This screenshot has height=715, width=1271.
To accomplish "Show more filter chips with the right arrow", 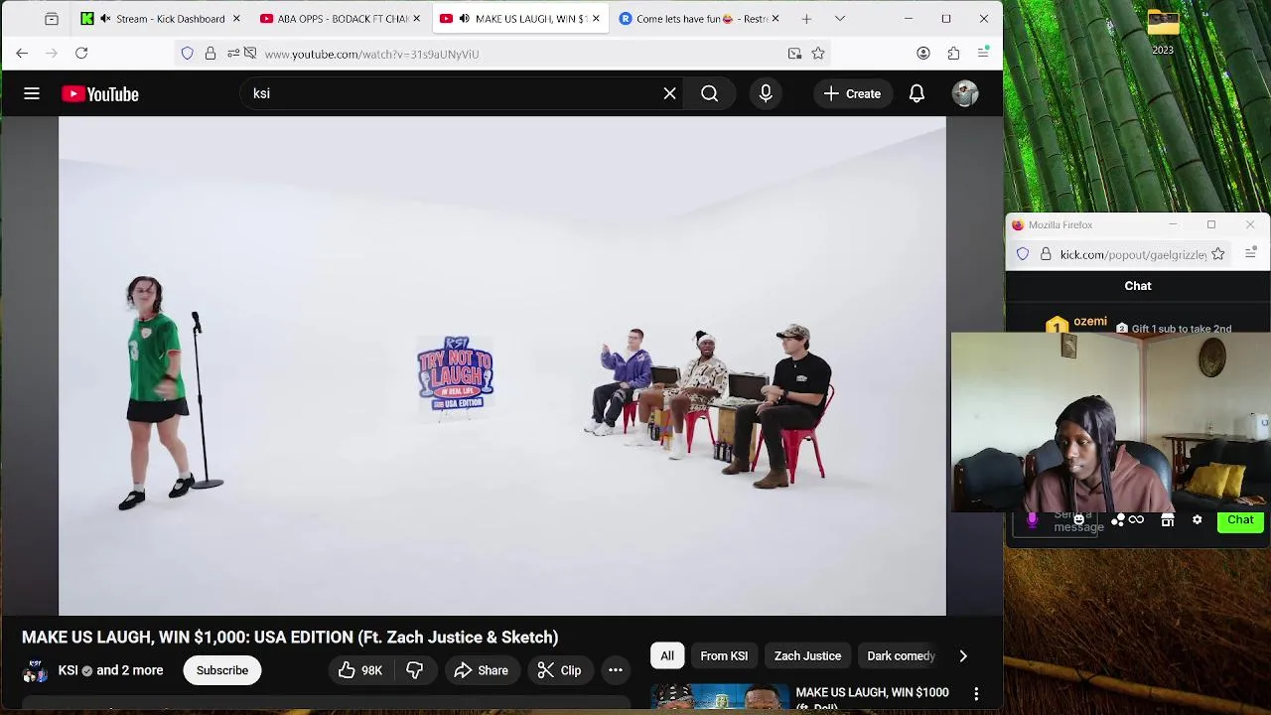I will click(962, 655).
